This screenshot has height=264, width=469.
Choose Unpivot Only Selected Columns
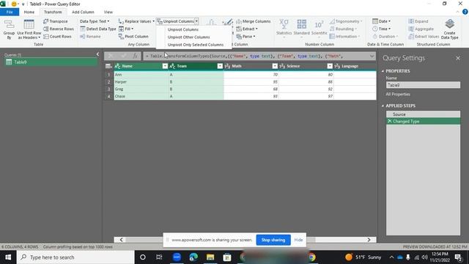[196, 45]
